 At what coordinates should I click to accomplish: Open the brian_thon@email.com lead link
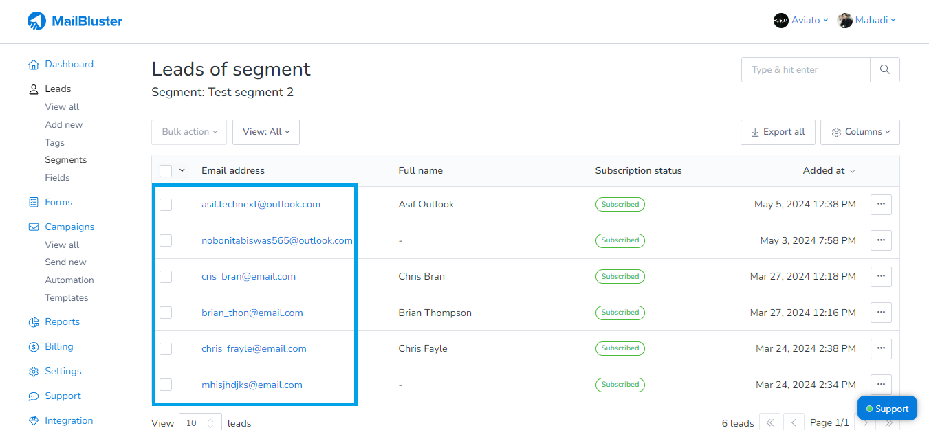click(252, 313)
